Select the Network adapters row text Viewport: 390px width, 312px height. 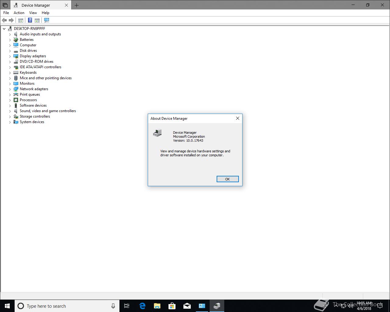pos(34,89)
